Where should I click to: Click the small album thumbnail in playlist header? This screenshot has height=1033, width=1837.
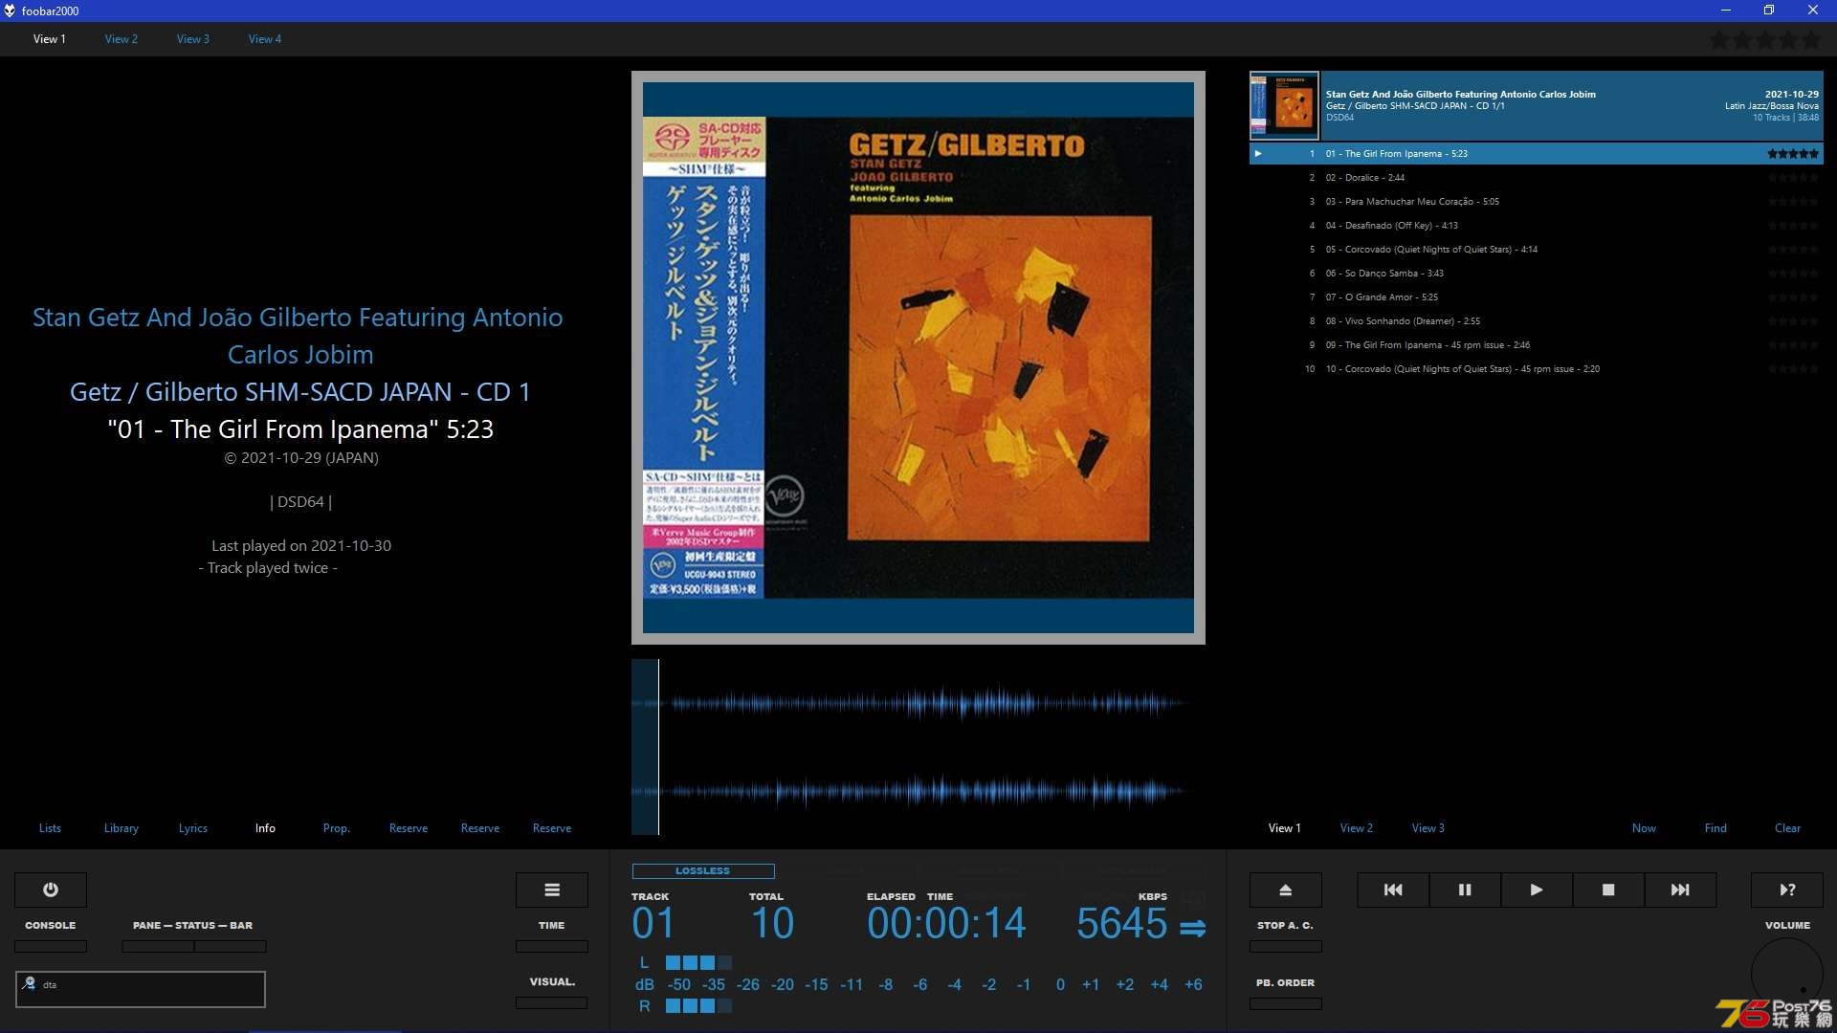(1284, 106)
